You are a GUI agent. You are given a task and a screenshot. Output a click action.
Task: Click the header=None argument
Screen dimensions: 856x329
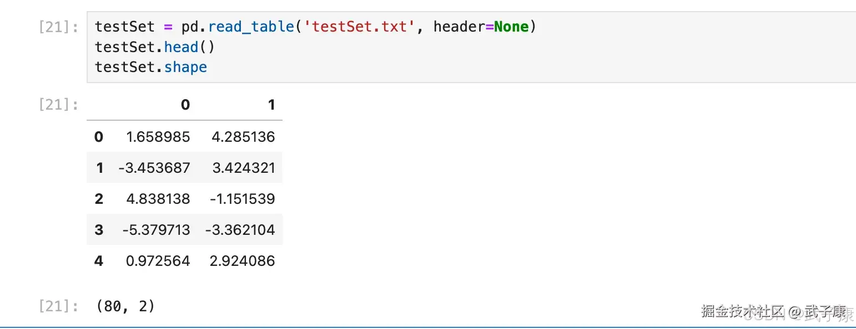(481, 27)
